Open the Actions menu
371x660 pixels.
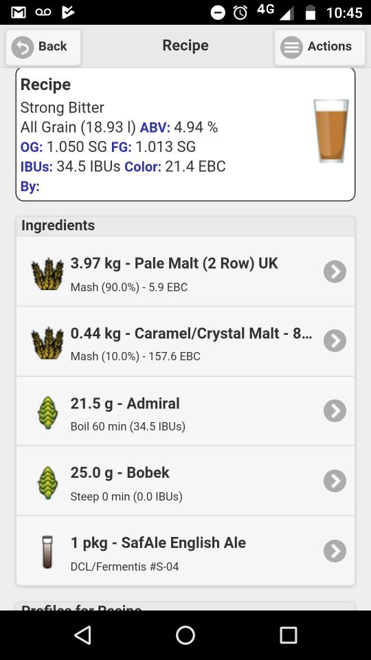click(x=319, y=47)
